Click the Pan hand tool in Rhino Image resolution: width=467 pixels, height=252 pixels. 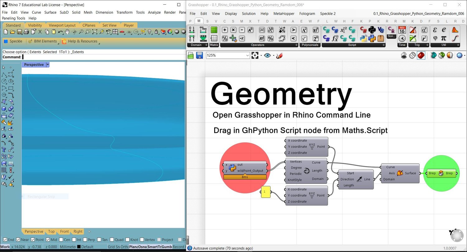pos(67,32)
